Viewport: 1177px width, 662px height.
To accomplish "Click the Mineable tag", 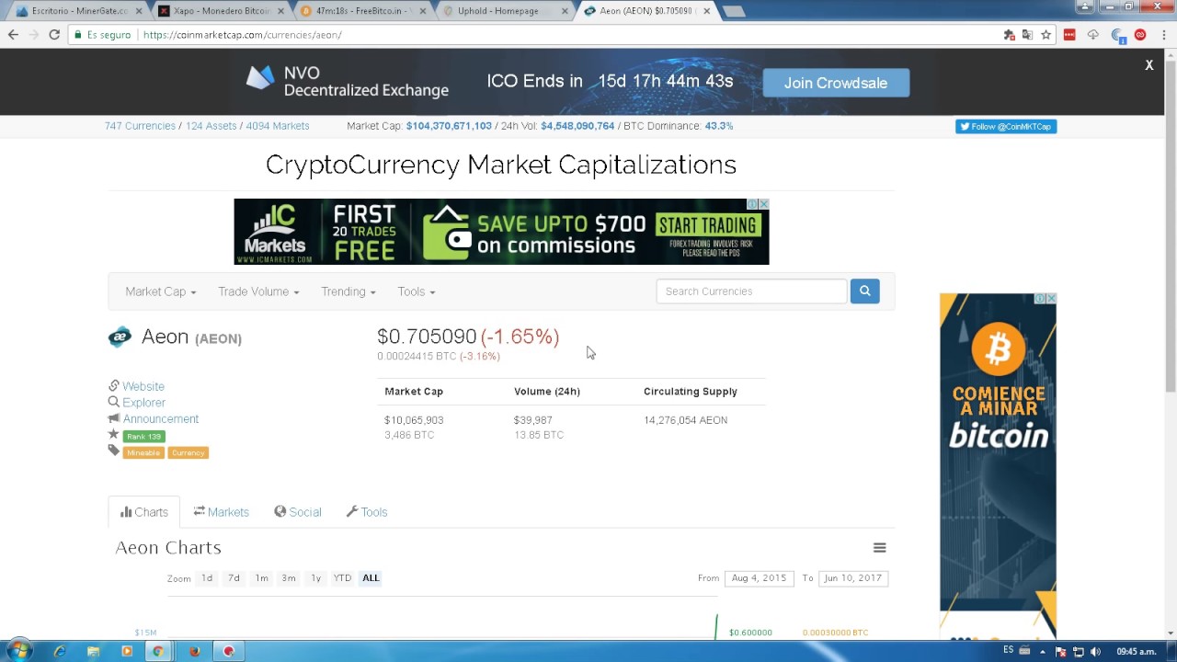I will [x=143, y=453].
